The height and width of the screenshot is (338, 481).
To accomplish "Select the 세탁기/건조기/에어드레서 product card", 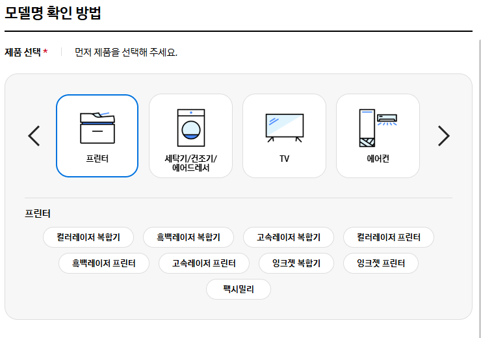I will [191, 136].
